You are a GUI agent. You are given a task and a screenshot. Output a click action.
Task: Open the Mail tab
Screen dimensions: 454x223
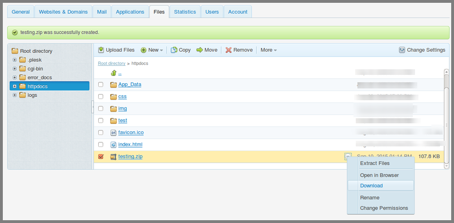click(102, 12)
